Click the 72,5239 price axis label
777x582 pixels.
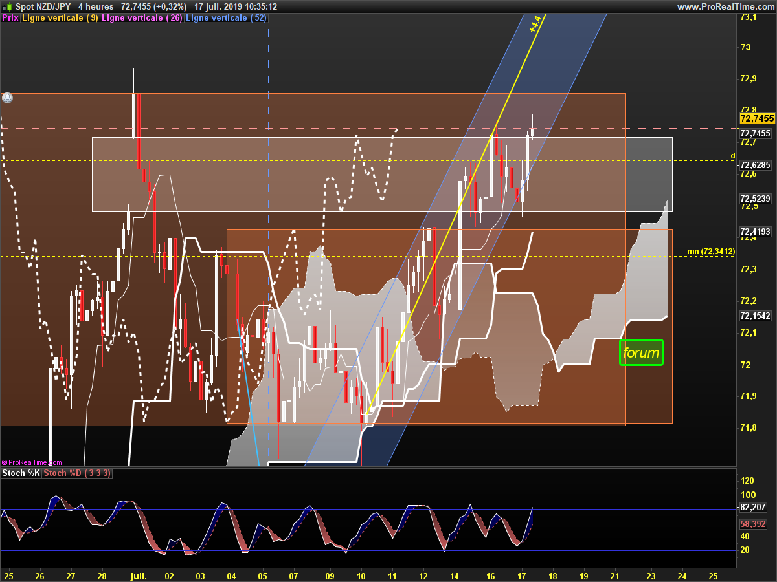point(755,199)
